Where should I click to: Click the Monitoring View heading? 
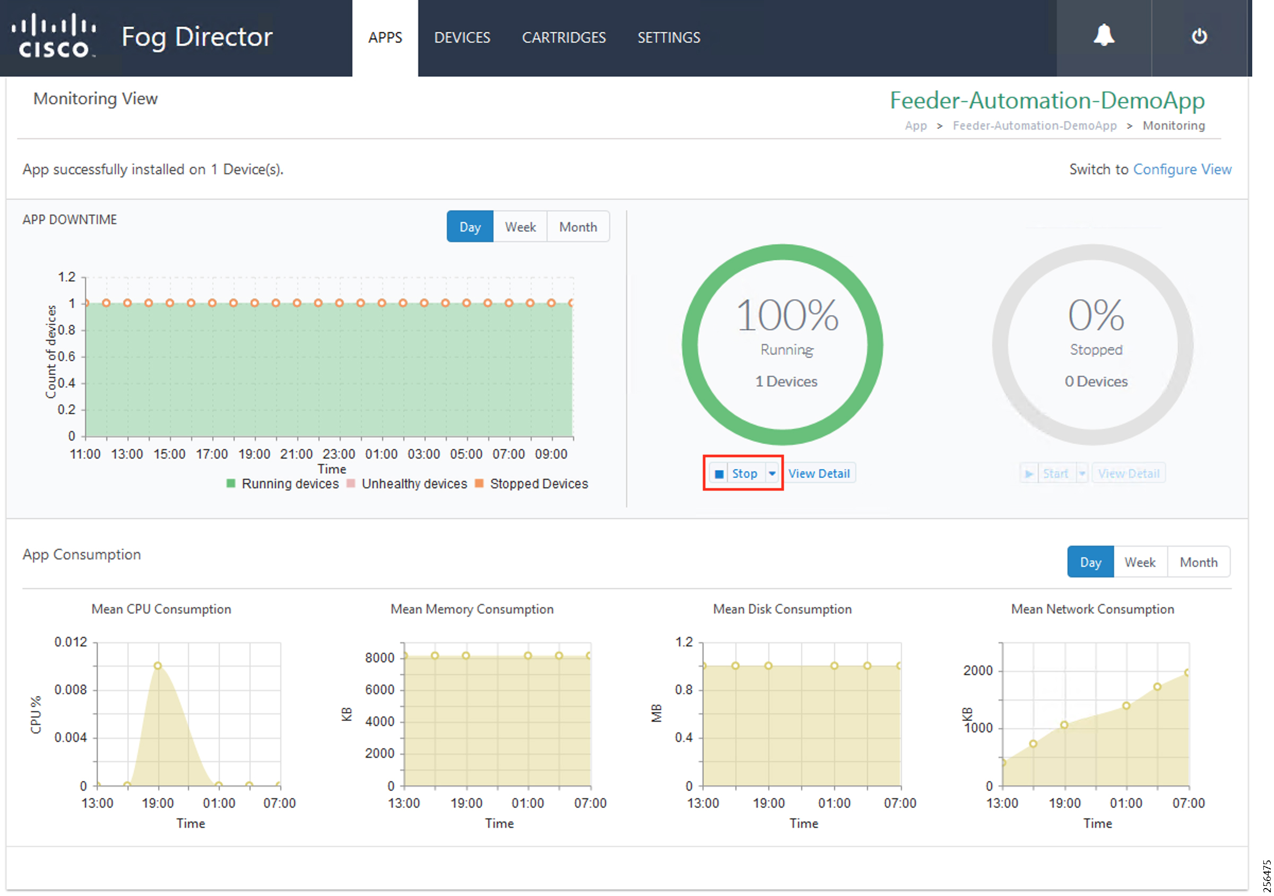96,99
